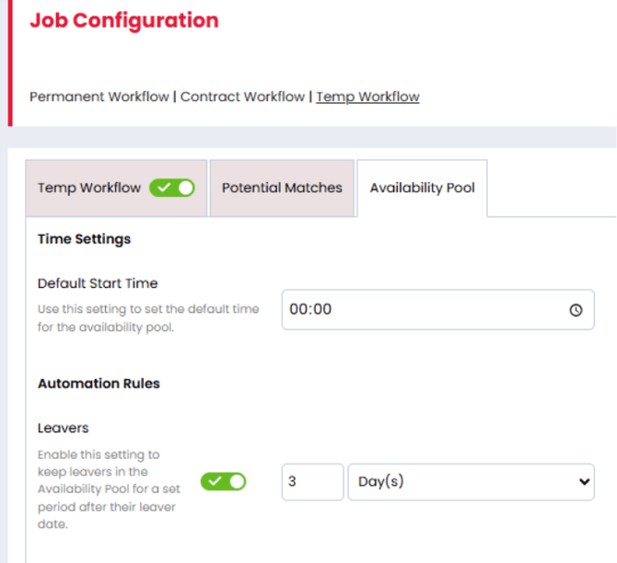Disable the Leavers setting toggle
This screenshot has width=617, height=563.
224,481
